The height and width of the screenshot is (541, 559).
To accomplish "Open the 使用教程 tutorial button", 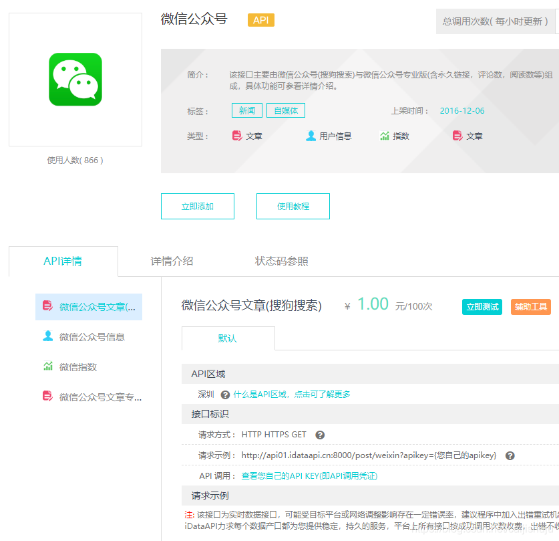I will tap(293, 206).
